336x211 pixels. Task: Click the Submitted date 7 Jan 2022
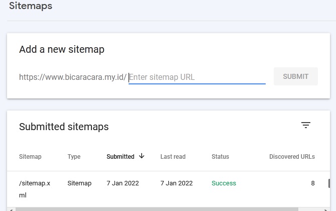coord(123,183)
